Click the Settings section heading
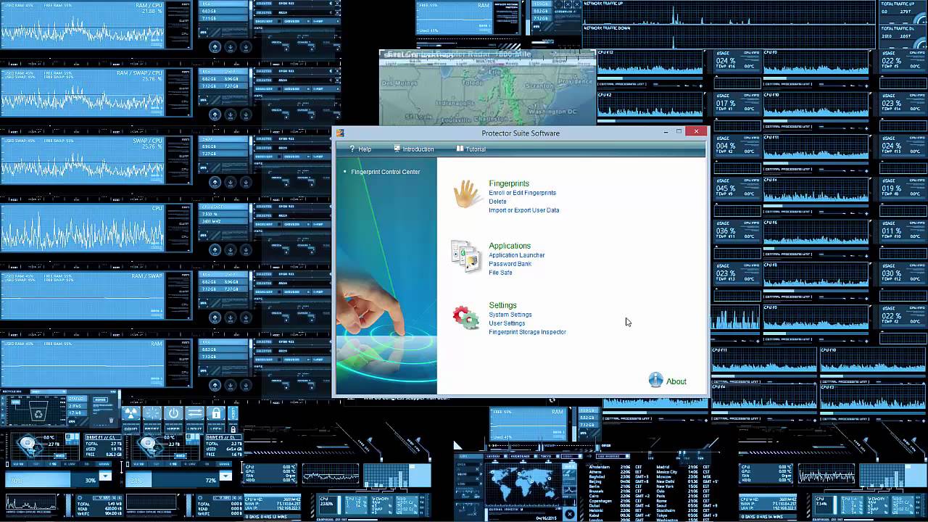928x522 pixels. coord(502,305)
